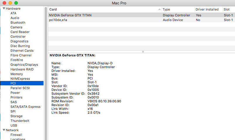Open SATA/SATA Express entry
Image resolution: width=235 pixels, height=140 pixels.
pyautogui.click(x=25, y=107)
